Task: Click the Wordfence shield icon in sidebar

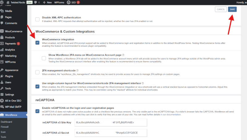Action: (x=2, y=115)
